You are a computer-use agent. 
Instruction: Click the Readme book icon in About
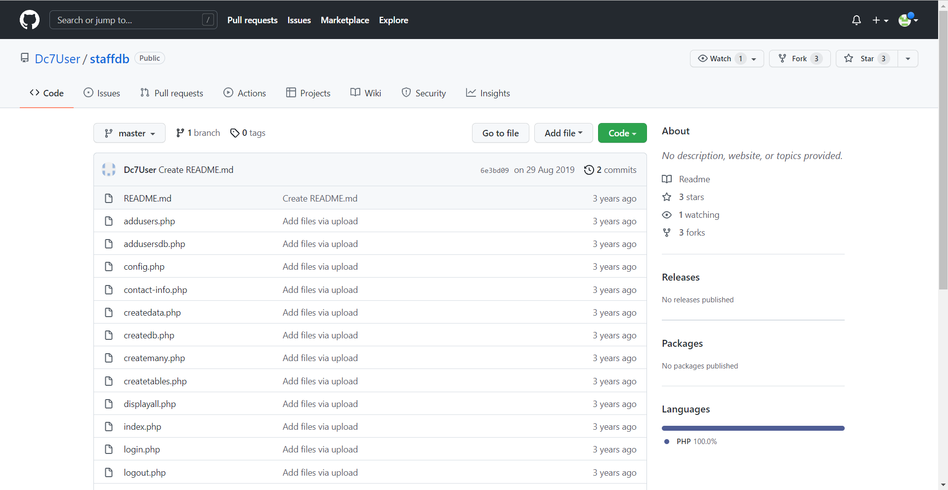667,179
